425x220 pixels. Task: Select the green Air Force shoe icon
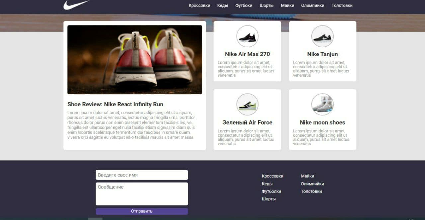(x=247, y=104)
